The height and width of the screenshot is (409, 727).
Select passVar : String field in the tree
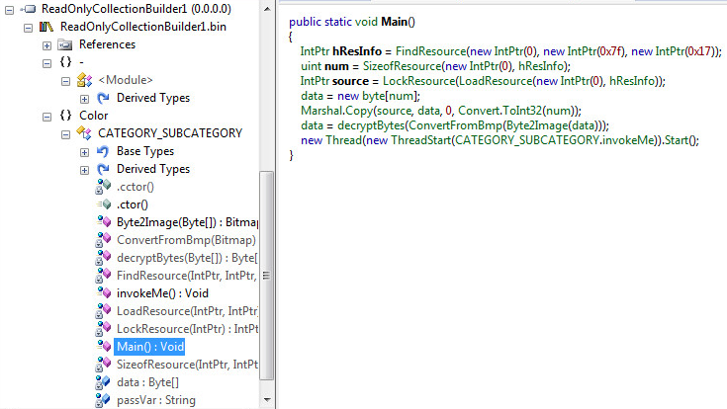[156, 400]
